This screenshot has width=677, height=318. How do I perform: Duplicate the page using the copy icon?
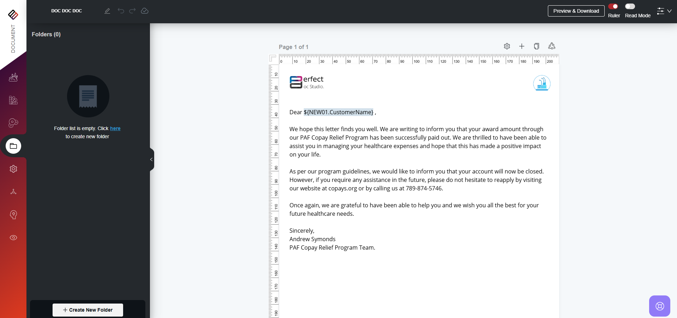pos(537,46)
